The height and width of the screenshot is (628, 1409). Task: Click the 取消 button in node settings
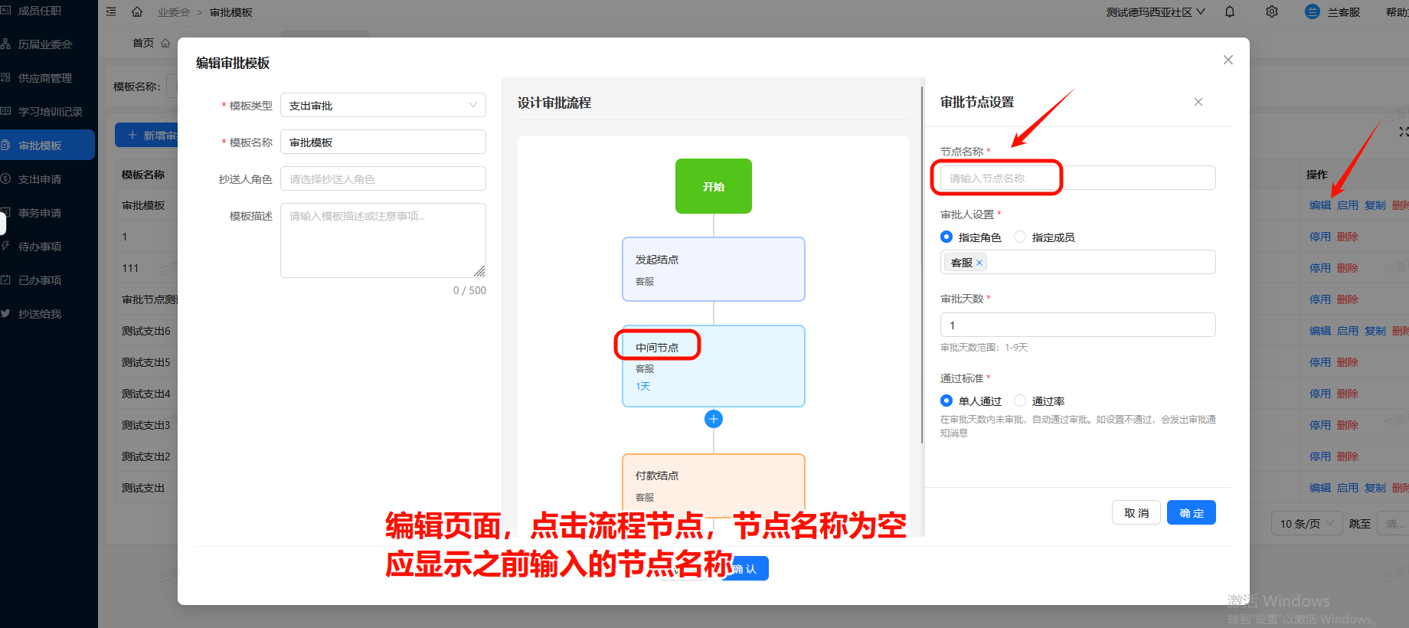(x=1136, y=512)
